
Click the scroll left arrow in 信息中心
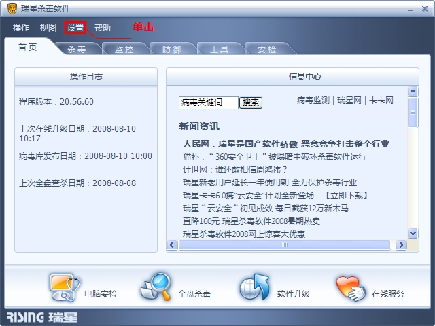172,244
